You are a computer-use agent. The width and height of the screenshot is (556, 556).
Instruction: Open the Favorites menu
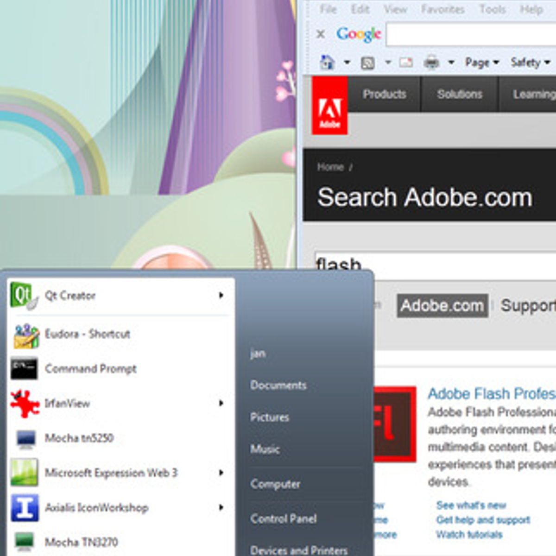coord(442,9)
